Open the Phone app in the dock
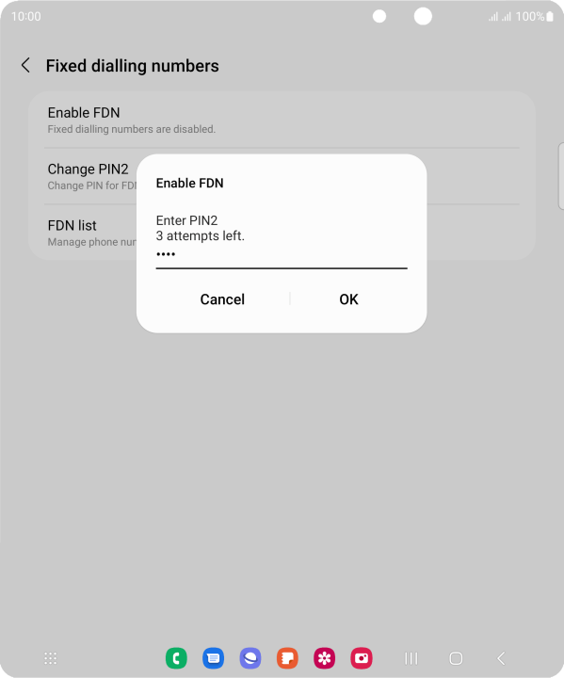 coord(176,658)
